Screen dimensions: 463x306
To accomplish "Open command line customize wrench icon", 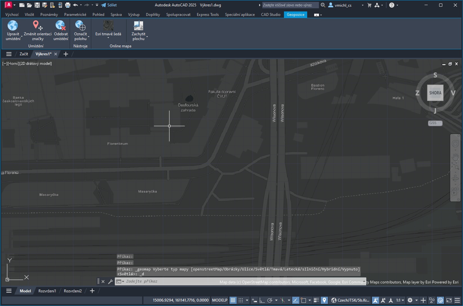I will tap(110, 282).
